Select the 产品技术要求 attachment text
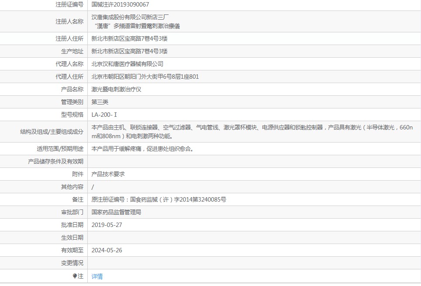Image resolution: width=421 pixels, height=286 pixels. click(x=108, y=174)
